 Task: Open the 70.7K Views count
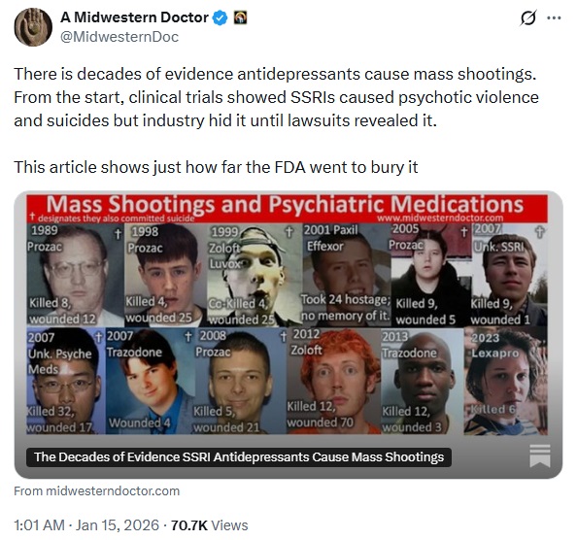pyautogui.click(x=210, y=524)
